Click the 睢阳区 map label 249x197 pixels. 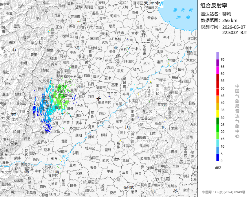(x=90, y=190)
